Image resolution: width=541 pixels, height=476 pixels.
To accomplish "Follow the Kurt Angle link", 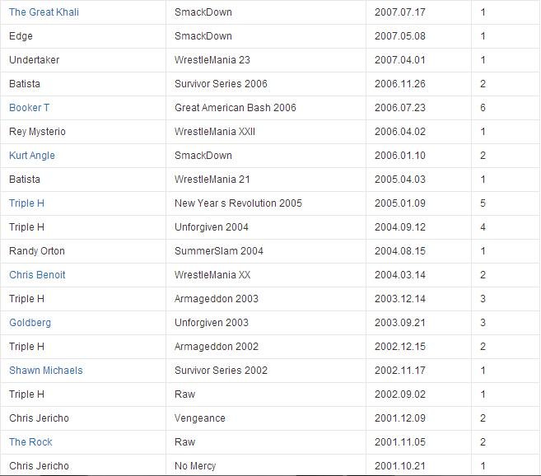I will coord(32,156).
